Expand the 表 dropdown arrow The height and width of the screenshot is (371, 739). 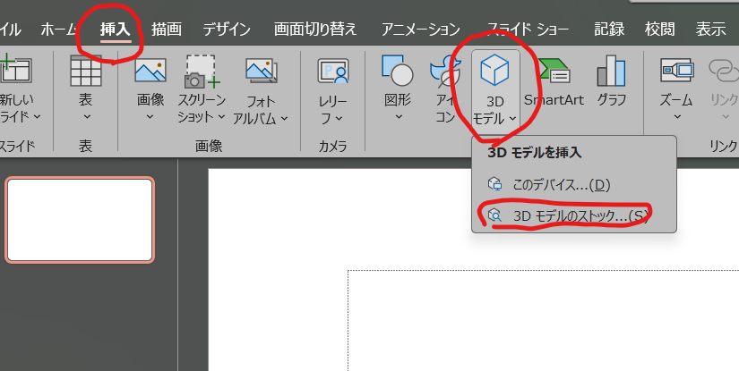click(87, 117)
